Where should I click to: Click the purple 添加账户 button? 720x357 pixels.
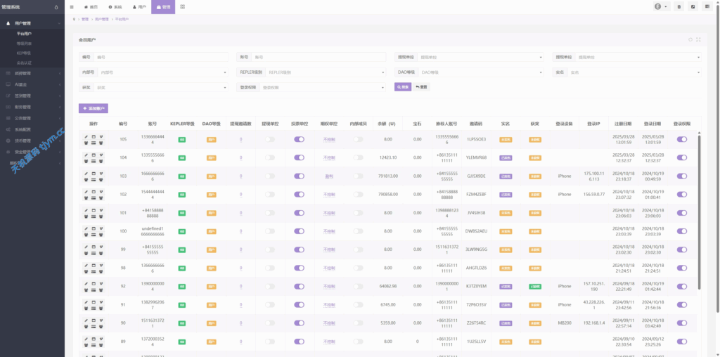click(x=94, y=108)
